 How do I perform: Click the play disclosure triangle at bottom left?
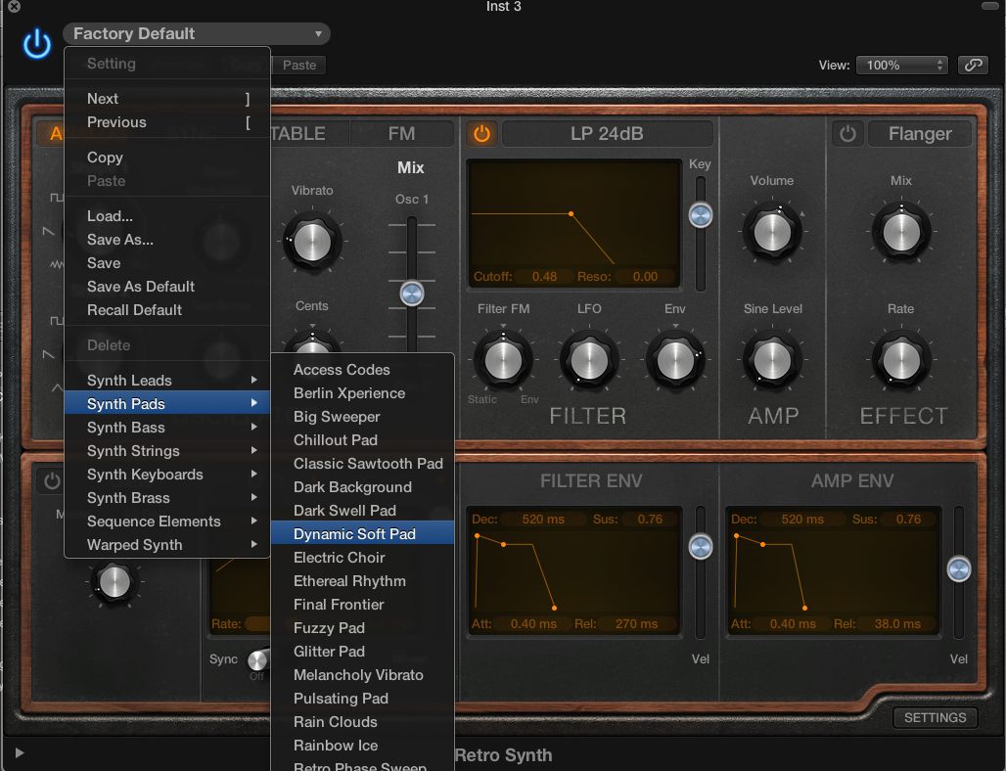point(20,753)
